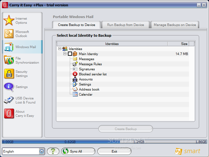This screenshot has height=157, width=209.
Task: Open Manage Backups on Device tab
Action: [175, 25]
